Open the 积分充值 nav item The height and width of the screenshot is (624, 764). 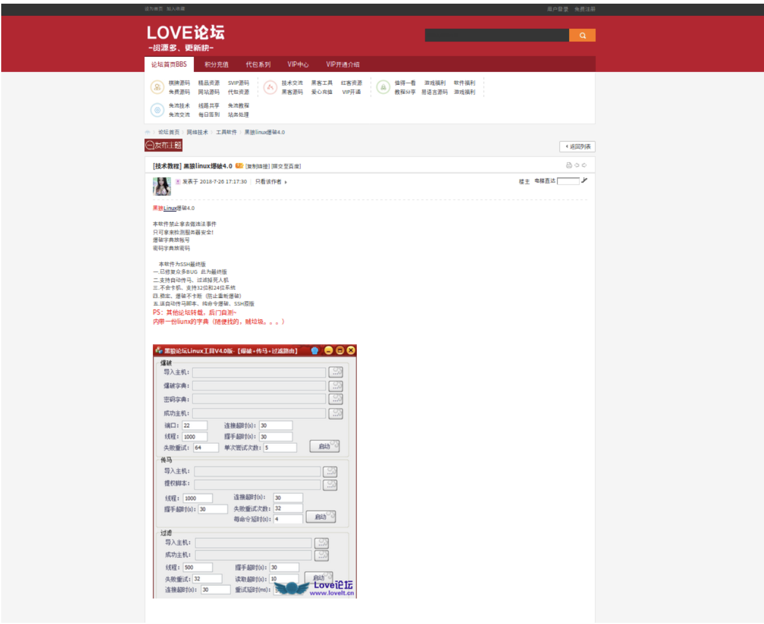pyautogui.click(x=216, y=64)
